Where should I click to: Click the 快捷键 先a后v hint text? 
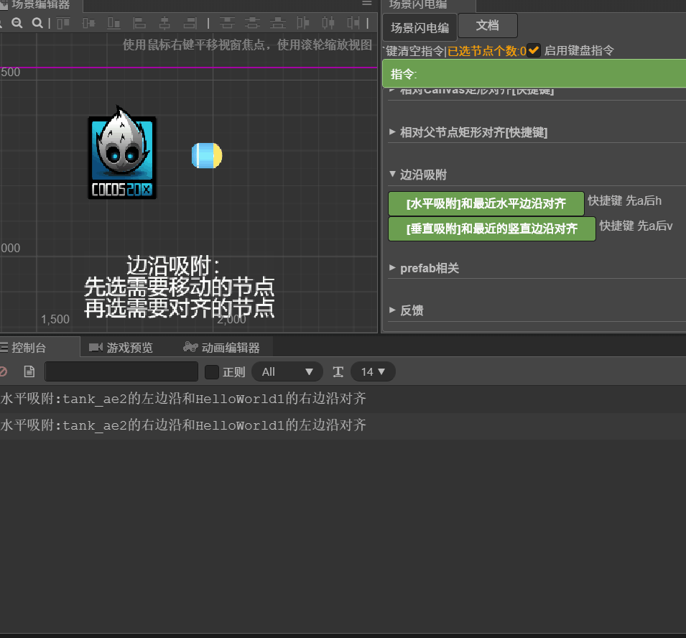click(x=636, y=226)
